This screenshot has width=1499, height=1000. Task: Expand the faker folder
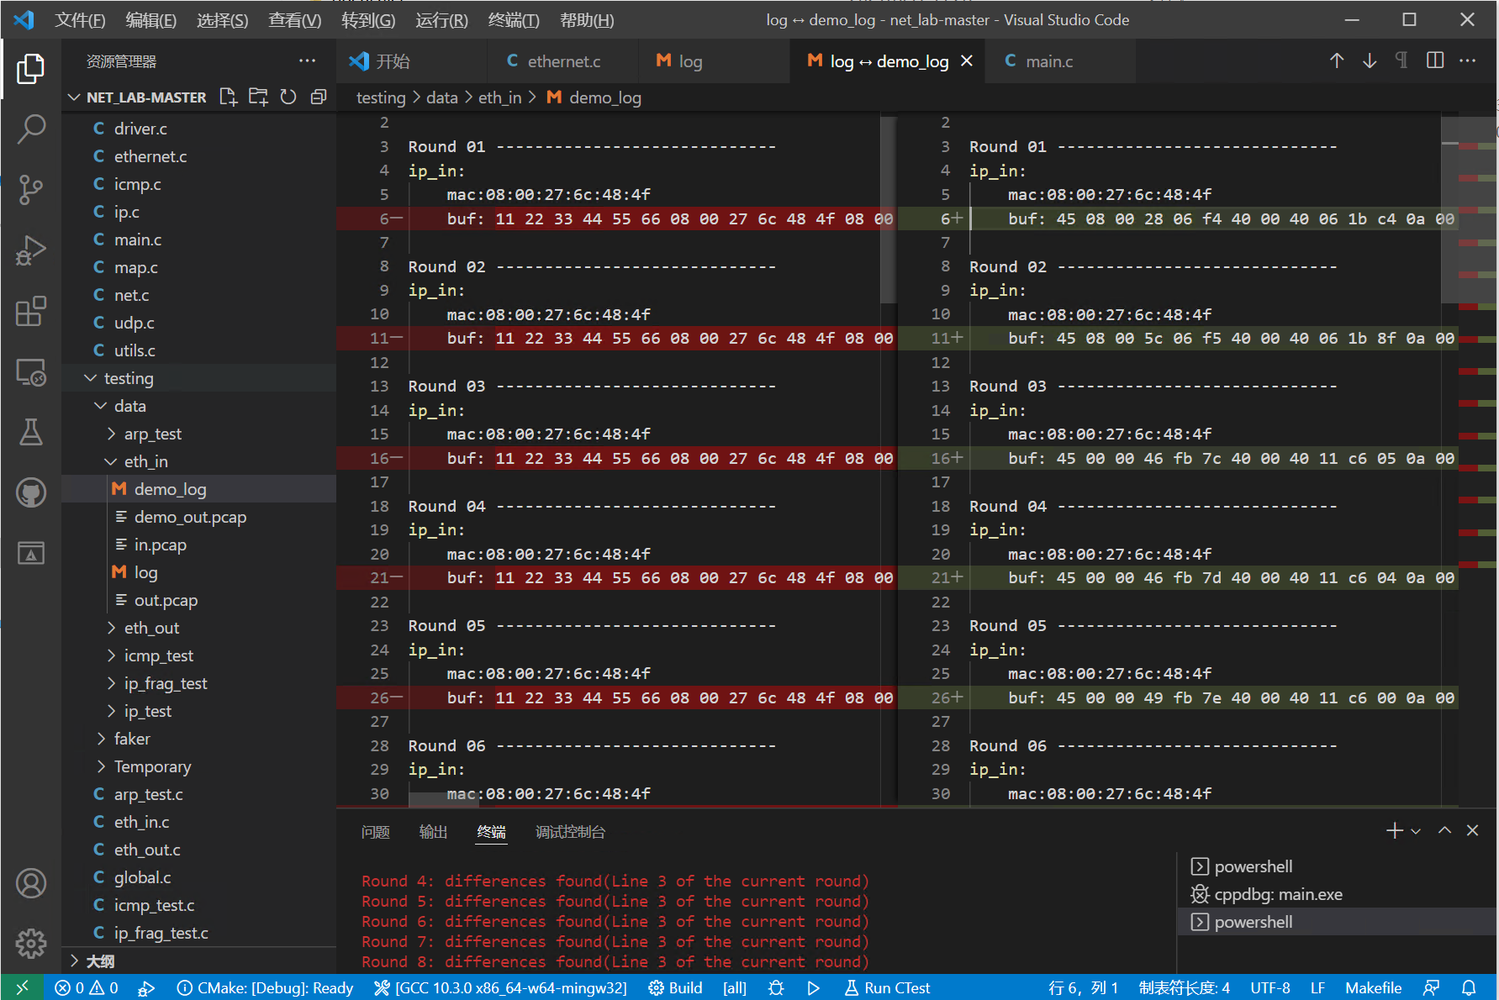coord(101,739)
